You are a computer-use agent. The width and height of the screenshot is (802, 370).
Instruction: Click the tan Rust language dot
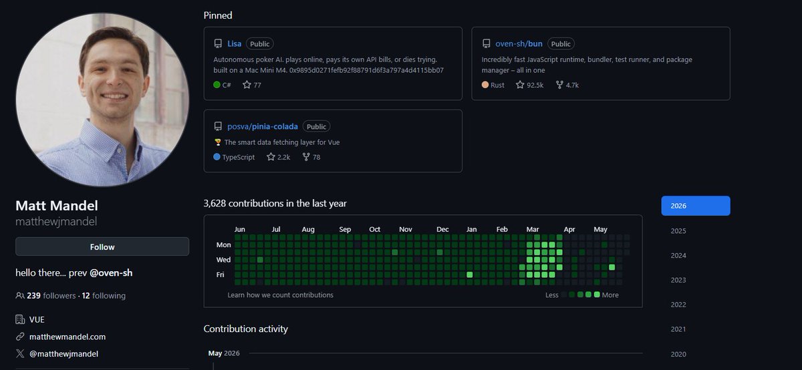pyautogui.click(x=485, y=85)
